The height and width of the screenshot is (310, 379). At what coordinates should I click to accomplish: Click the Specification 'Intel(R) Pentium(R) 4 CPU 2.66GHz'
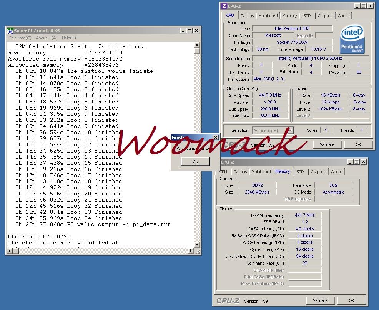pyautogui.click(x=311, y=58)
